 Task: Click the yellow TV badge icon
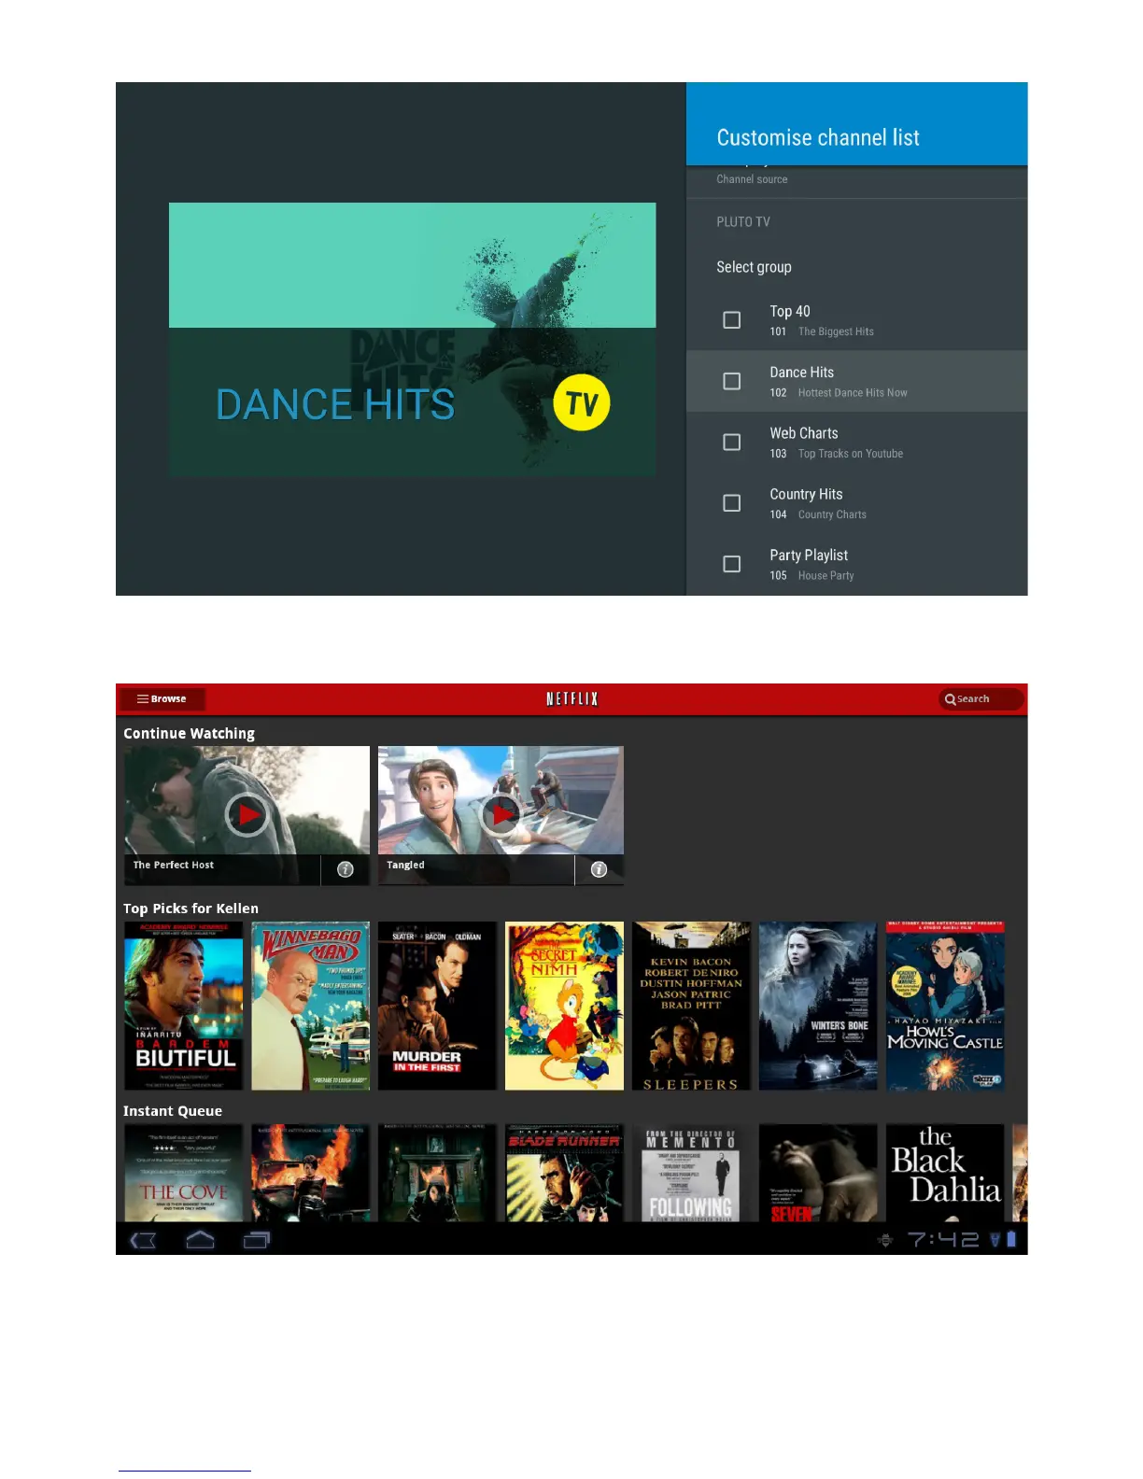(581, 403)
